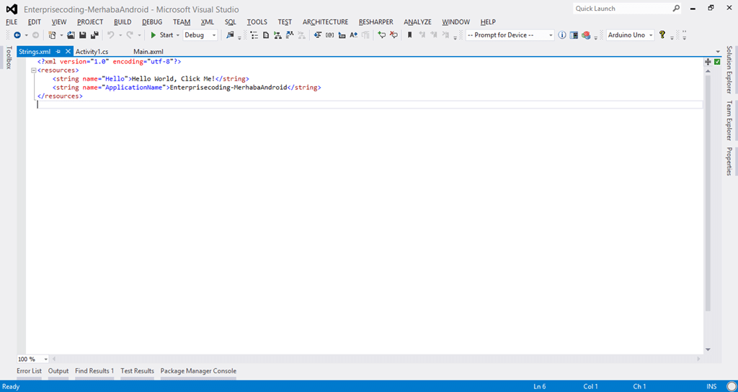Switch to the Main.axml tab

pos(148,52)
